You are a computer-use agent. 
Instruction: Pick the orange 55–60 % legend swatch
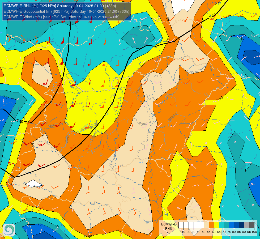pos(211,225)
